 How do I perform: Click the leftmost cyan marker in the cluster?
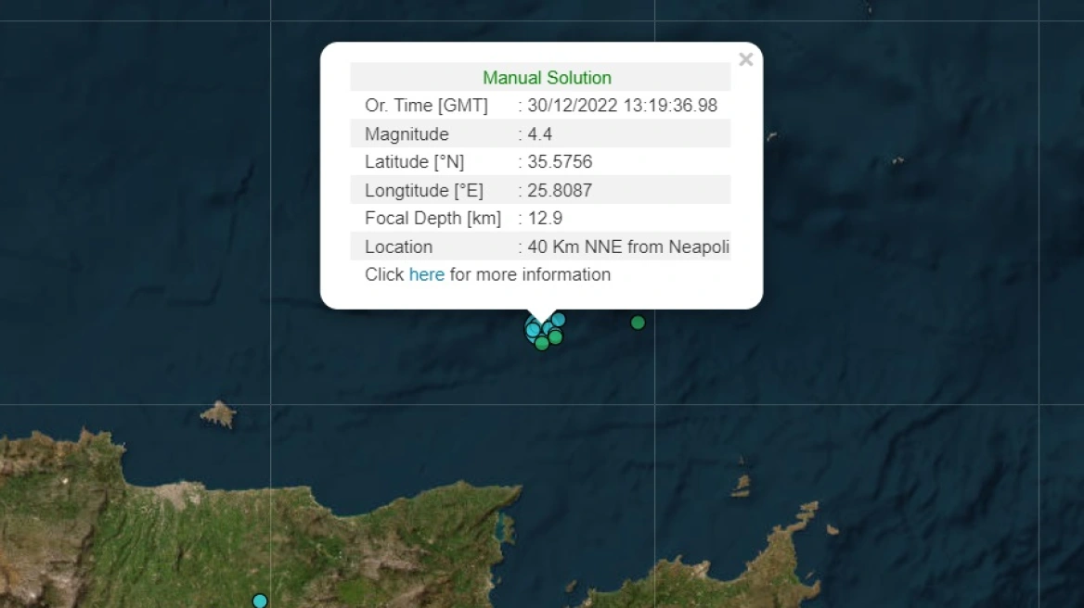click(x=533, y=330)
